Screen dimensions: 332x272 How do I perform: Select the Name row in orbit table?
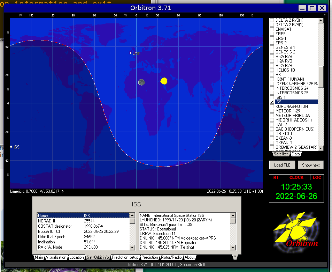coord(83,215)
